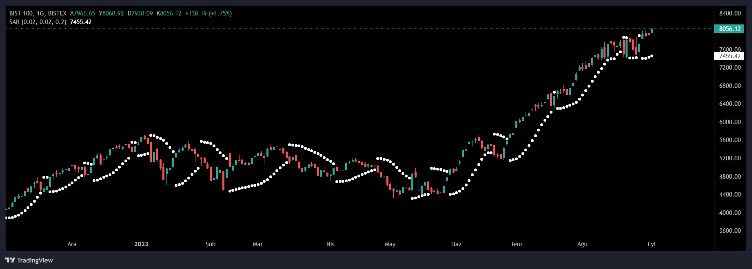752x269 pixels.
Task: Click the 8400.00 price axis label
Action: coord(730,13)
